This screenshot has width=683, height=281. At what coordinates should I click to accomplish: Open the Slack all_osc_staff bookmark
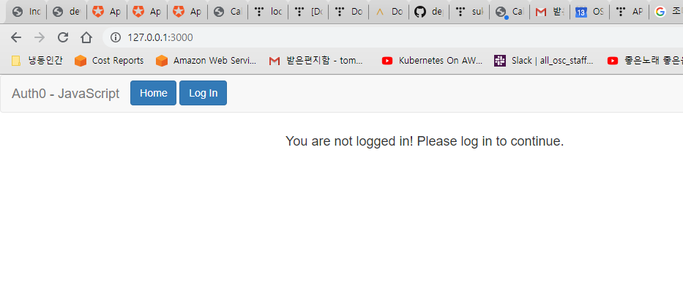[544, 61]
